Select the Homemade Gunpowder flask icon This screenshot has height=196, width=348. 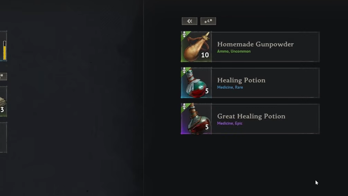click(196, 47)
